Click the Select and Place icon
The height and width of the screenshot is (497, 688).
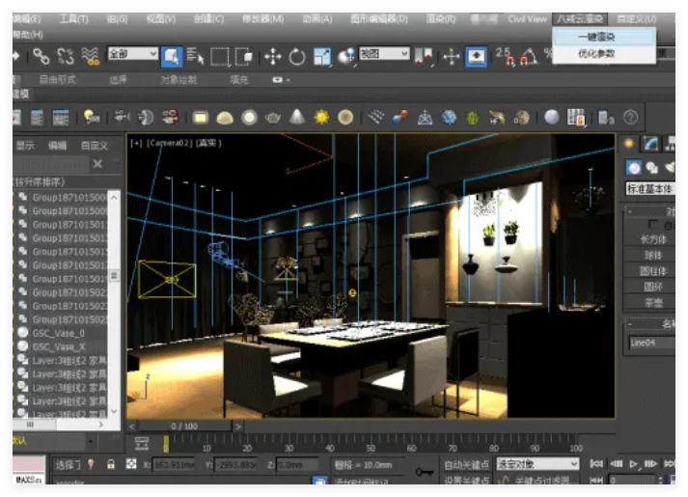(x=346, y=57)
